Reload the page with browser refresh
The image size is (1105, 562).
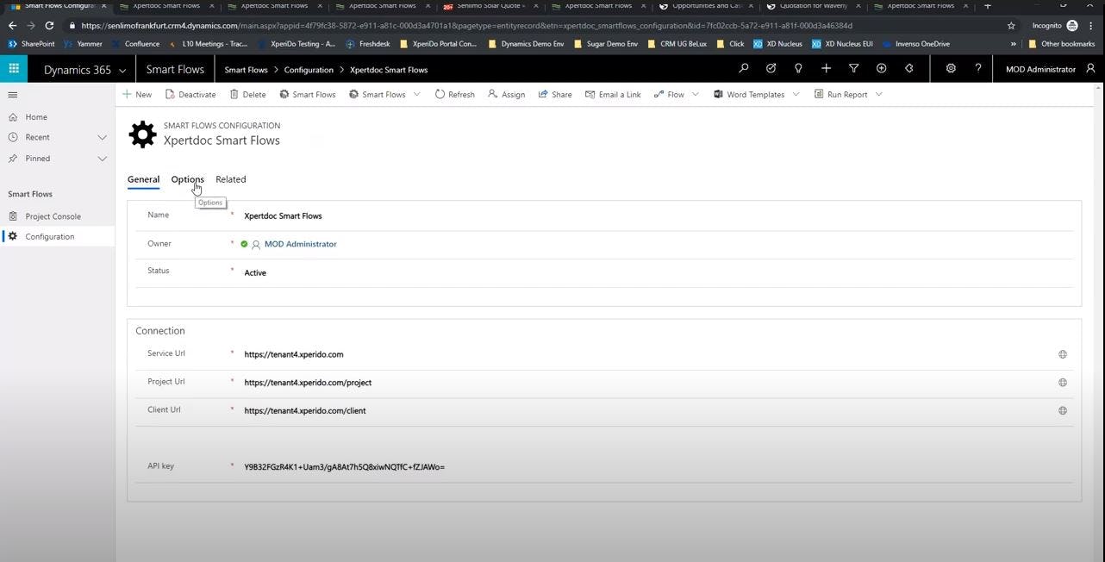[x=49, y=26]
